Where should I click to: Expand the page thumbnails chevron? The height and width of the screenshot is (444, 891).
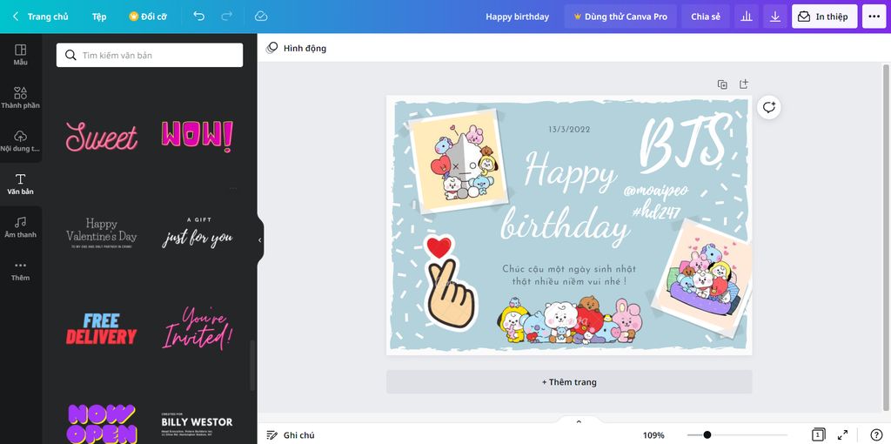click(x=579, y=421)
